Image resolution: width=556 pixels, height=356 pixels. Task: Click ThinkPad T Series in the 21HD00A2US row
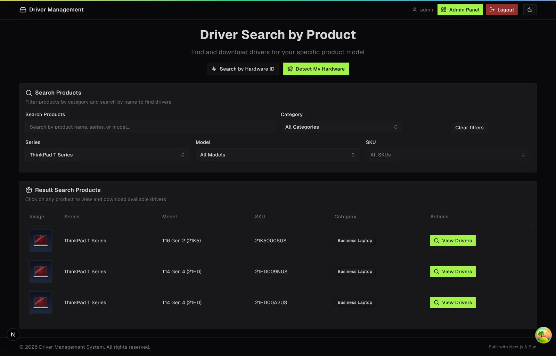(x=85, y=302)
